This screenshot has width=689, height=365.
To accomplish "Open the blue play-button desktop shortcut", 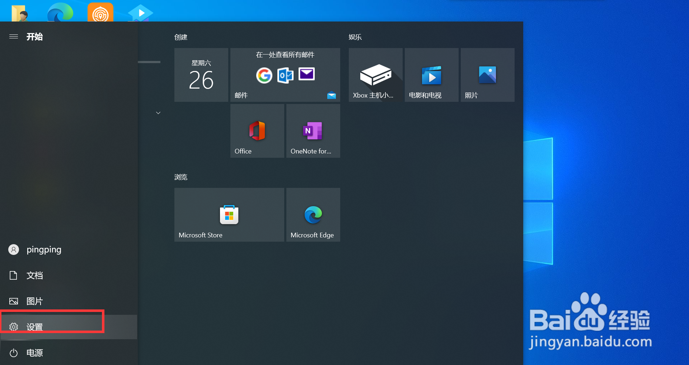I will coord(141,13).
